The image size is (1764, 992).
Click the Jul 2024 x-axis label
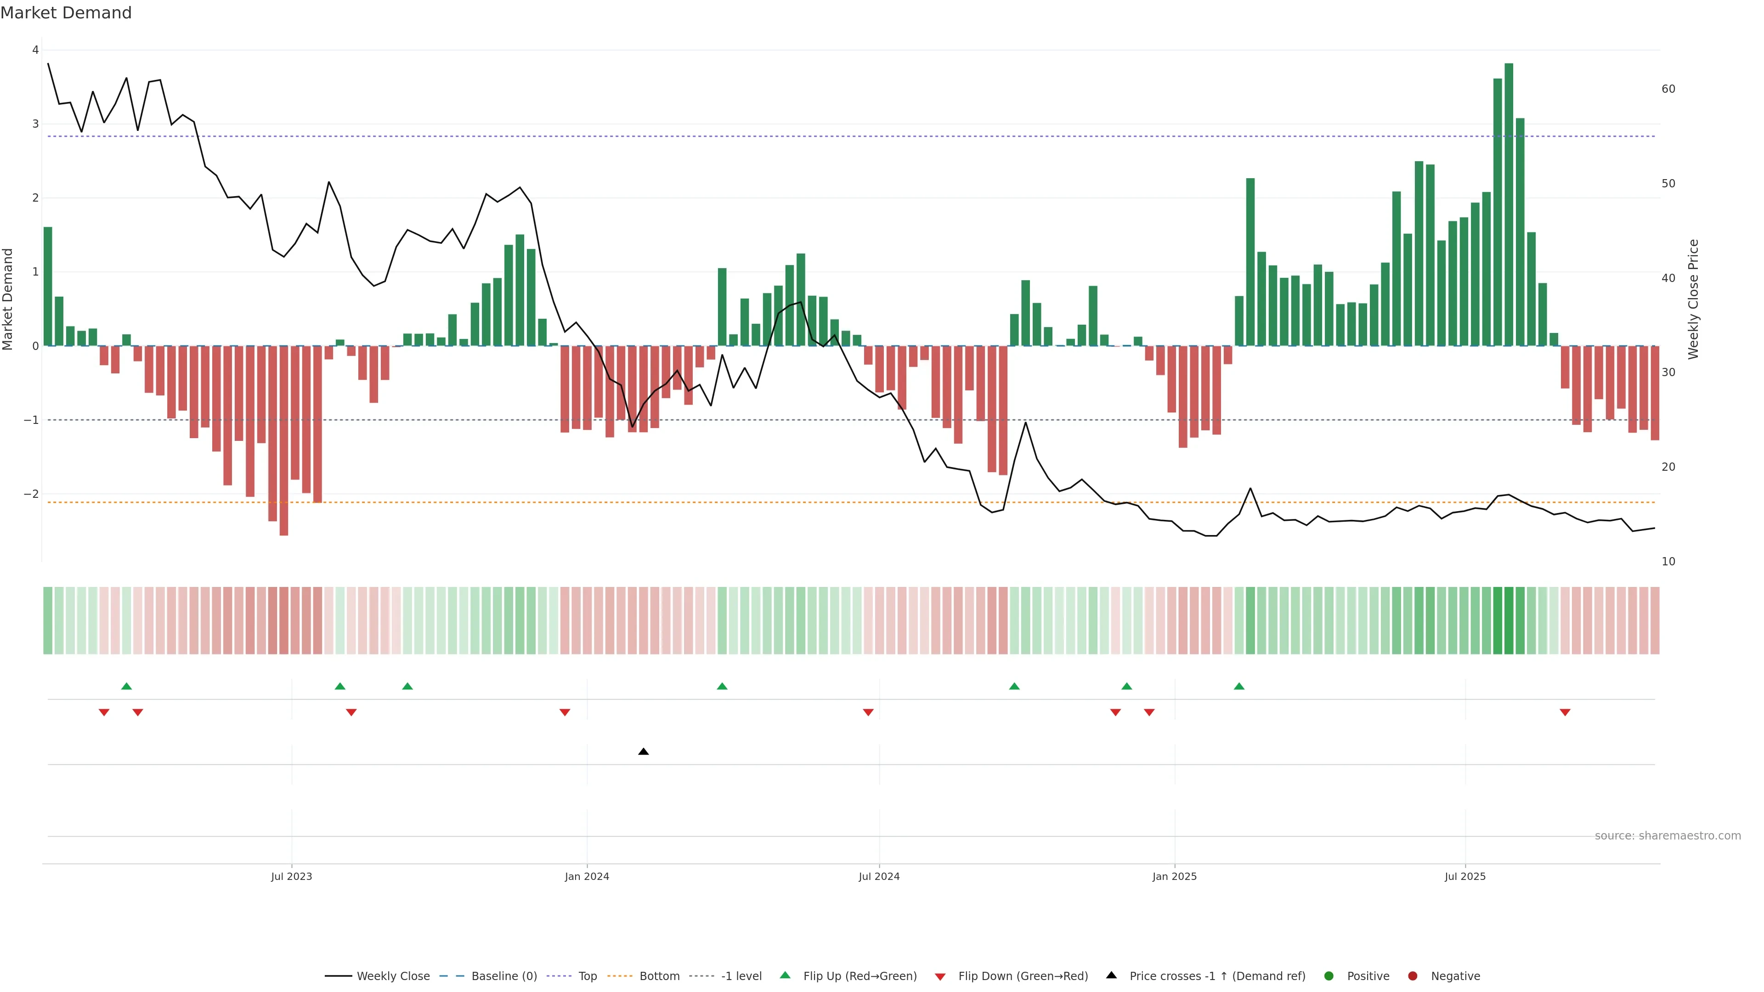point(879,876)
